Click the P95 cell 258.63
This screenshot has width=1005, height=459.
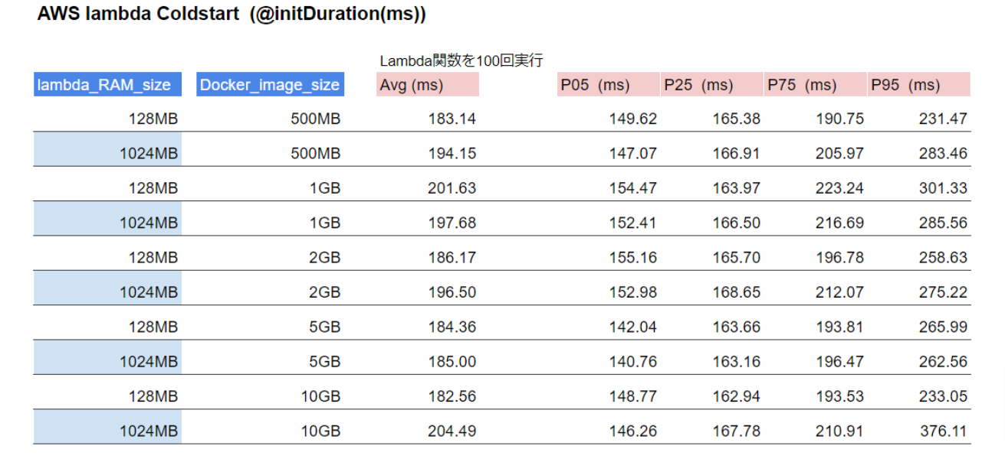point(943,258)
